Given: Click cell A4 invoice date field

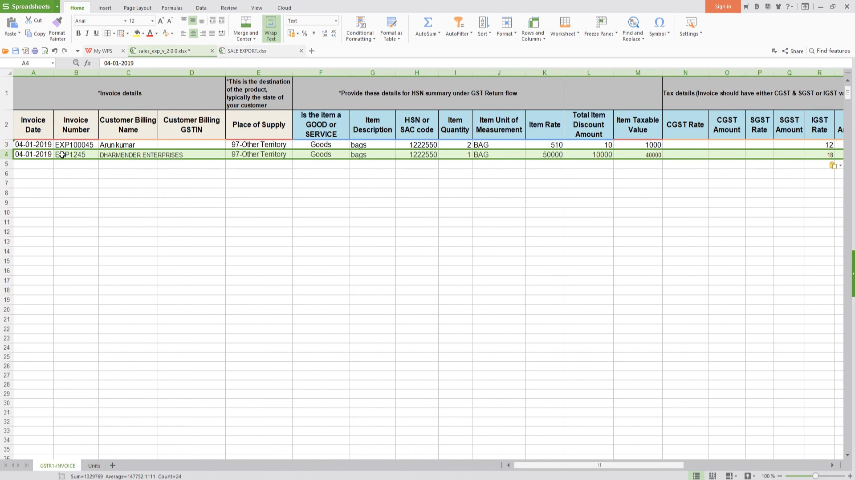Looking at the screenshot, I should tap(33, 155).
